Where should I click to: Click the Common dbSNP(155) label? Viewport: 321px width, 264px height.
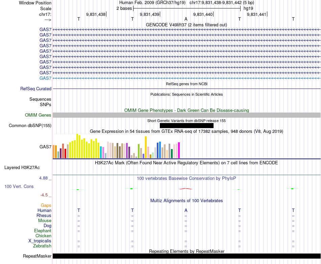pyautogui.click(x=30, y=125)
